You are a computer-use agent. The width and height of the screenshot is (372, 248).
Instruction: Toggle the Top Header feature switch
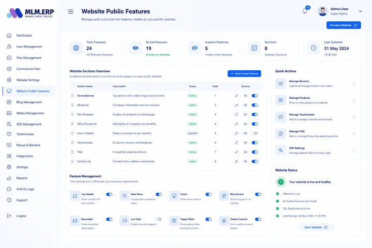click(x=109, y=194)
